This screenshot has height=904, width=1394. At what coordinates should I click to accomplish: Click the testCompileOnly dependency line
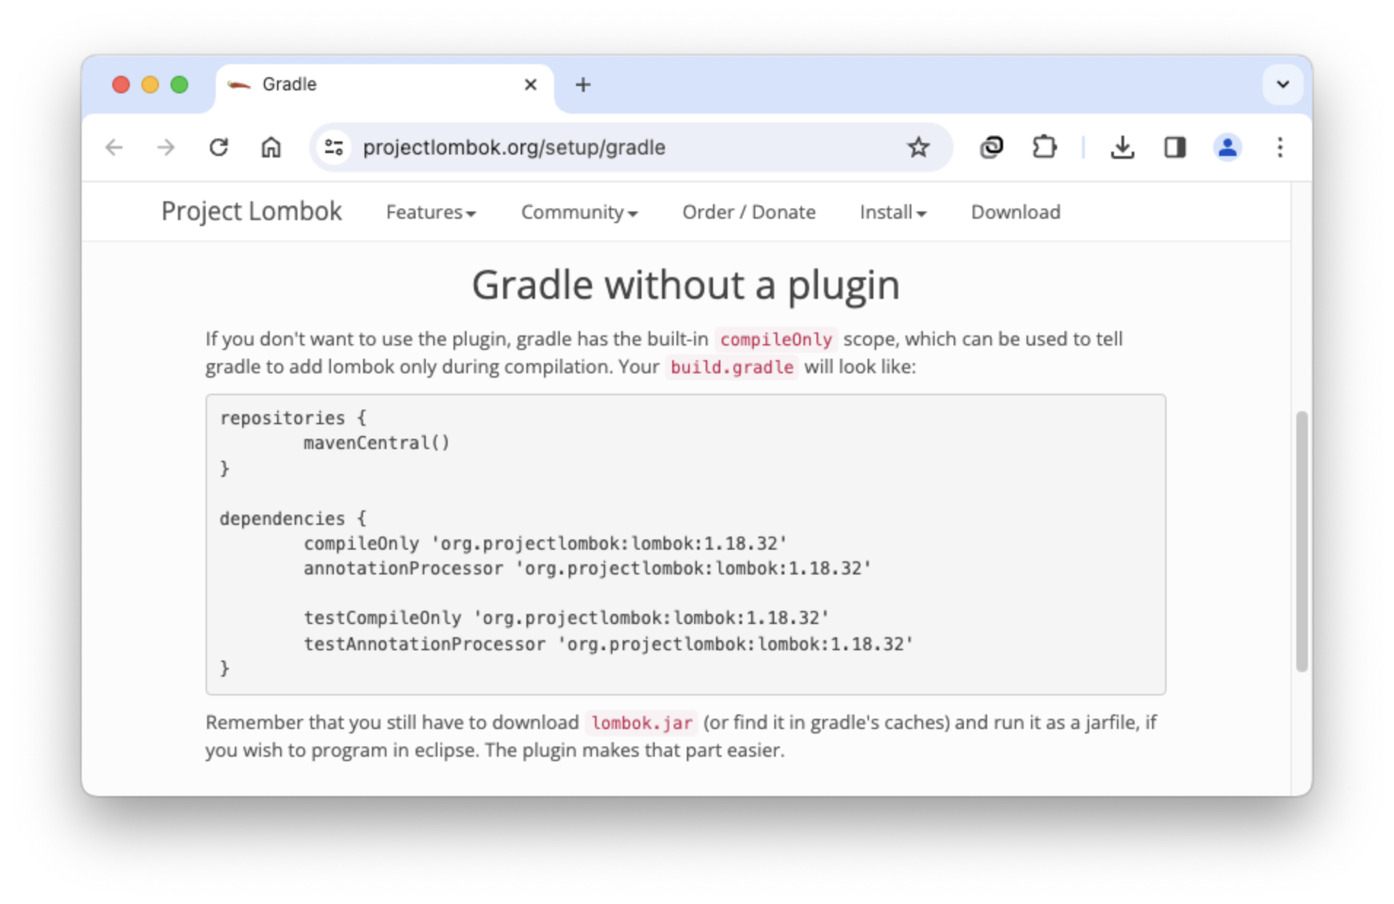click(x=566, y=618)
